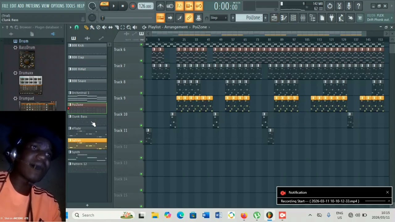Adjust the main volume knob

pos(92,6)
